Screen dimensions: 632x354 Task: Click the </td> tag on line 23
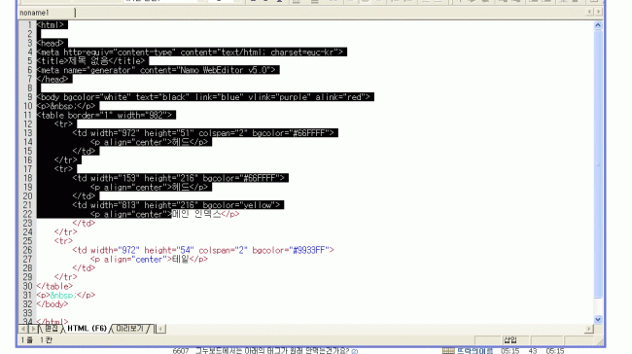[x=84, y=223]
